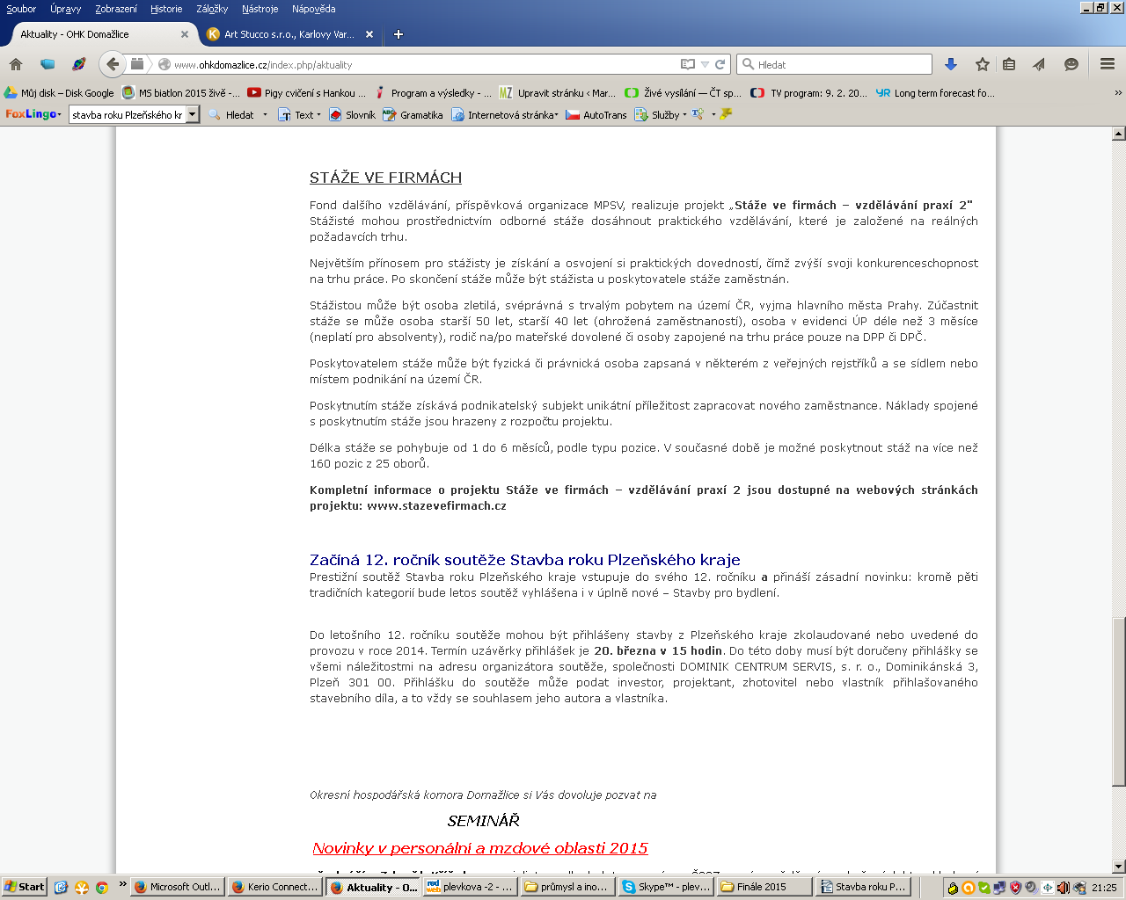The height and width of the screenshot is (900, 1126).
Task: Open TV program bookmark
Action: point(809,92)
